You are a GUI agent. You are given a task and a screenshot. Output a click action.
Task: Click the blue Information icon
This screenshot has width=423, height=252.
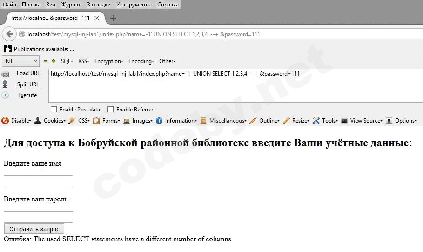(159, 121)
